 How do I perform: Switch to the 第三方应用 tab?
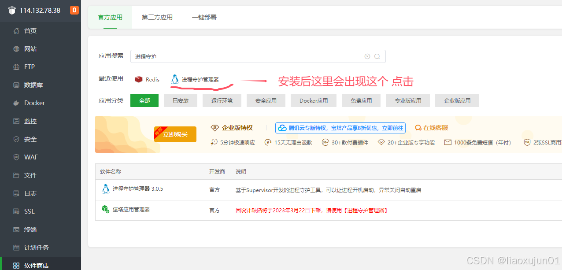coord(157,18)
